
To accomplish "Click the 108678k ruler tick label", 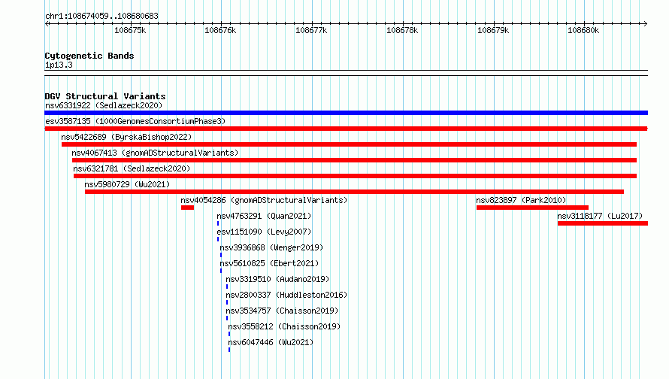I will tap(402, 30).
